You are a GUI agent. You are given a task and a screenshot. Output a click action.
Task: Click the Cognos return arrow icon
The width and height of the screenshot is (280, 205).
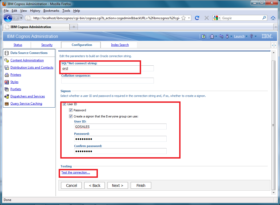[x=221, y=36]
